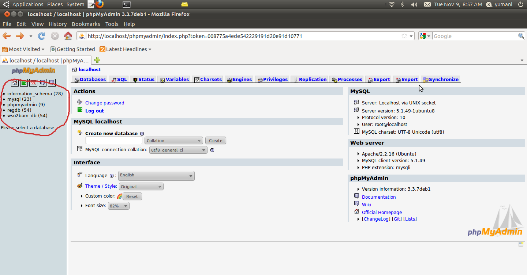Switch to Databases tab
This screenshot has width=527, height=275.
pyautogui.click(x=90, y=79)
